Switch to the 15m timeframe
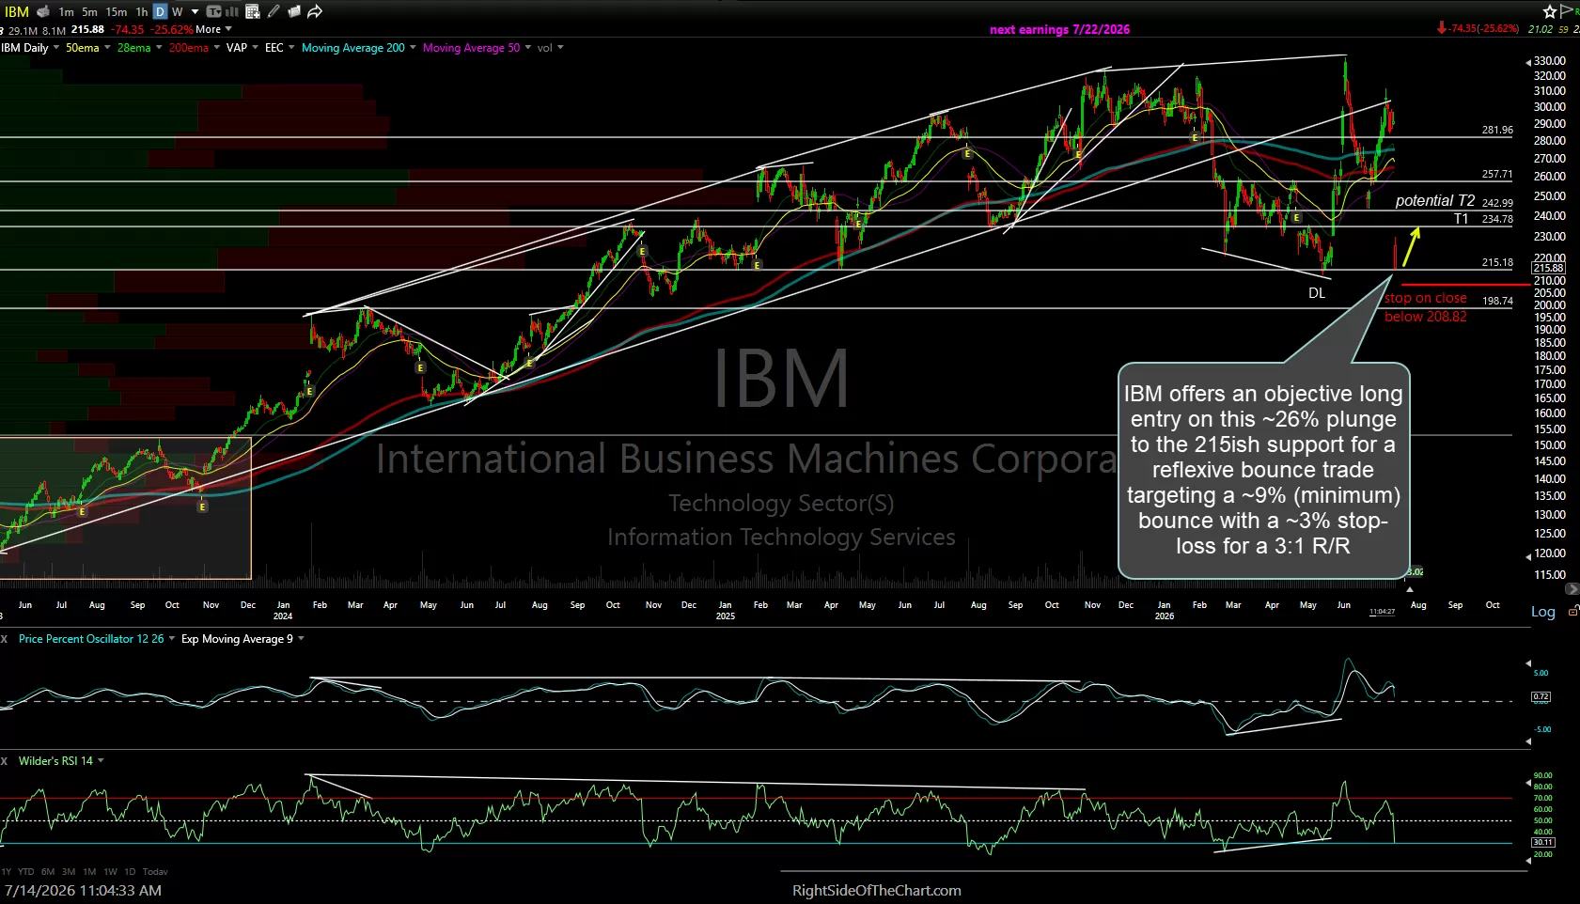This screenshot has width=1580, height=904. [x=117, y=11]
